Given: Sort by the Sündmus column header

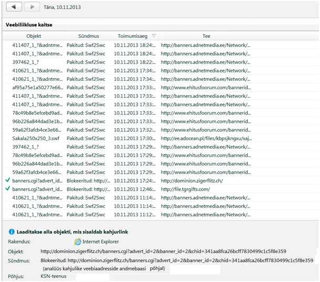Looking at the screenshot, I should click(x=88, y=36).
